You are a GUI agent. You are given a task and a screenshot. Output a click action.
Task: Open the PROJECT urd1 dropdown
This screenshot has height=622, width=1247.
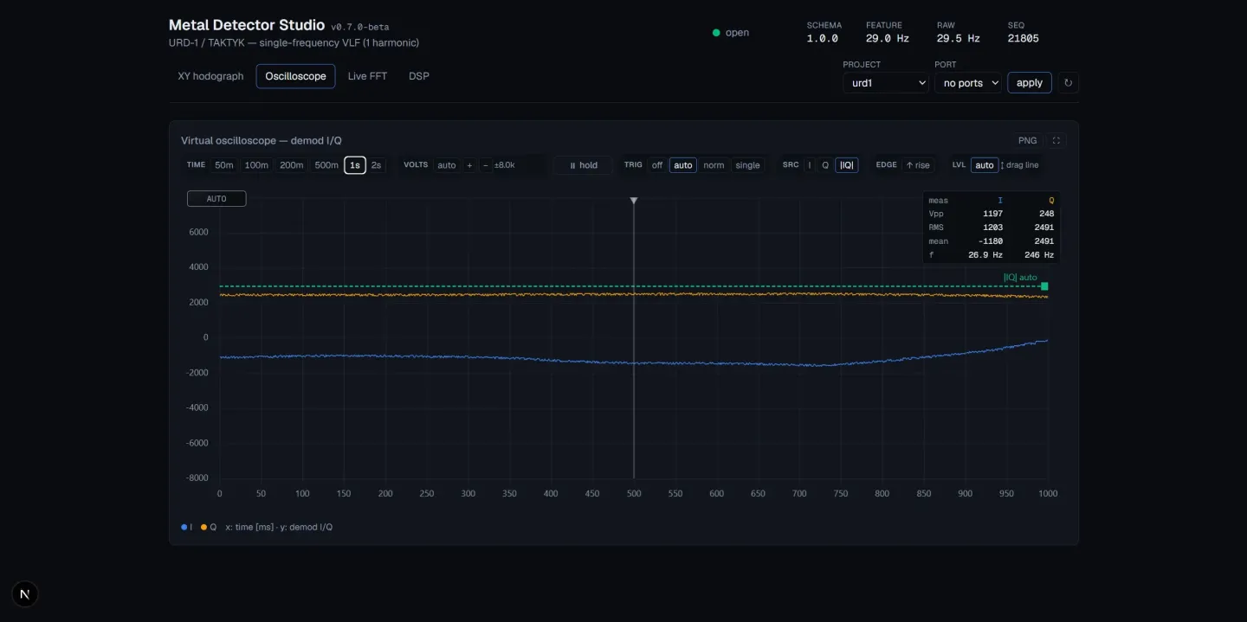click(886, 83)
